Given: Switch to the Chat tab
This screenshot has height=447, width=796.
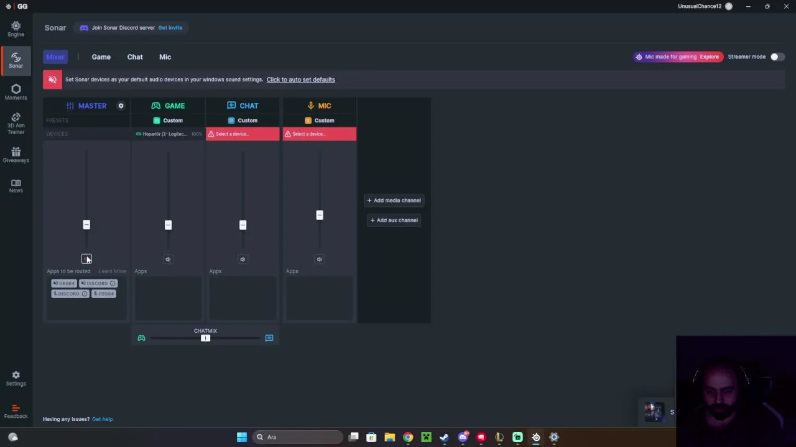Looking at the screenshot, I should [135, 56].
